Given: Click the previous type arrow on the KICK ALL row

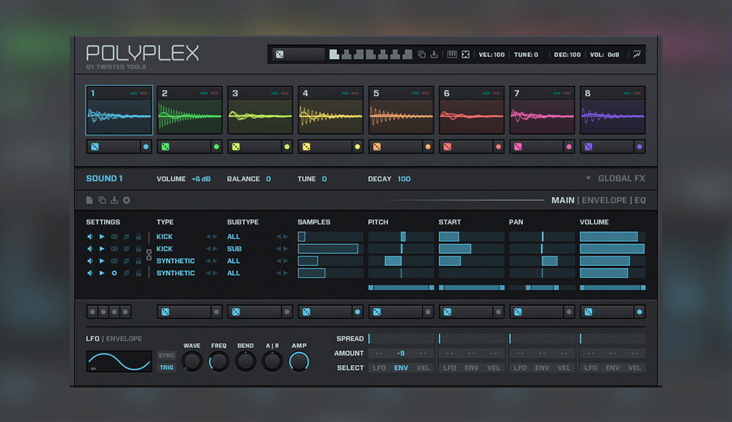Looking at the screenshot, I should [x=208, y=237].
